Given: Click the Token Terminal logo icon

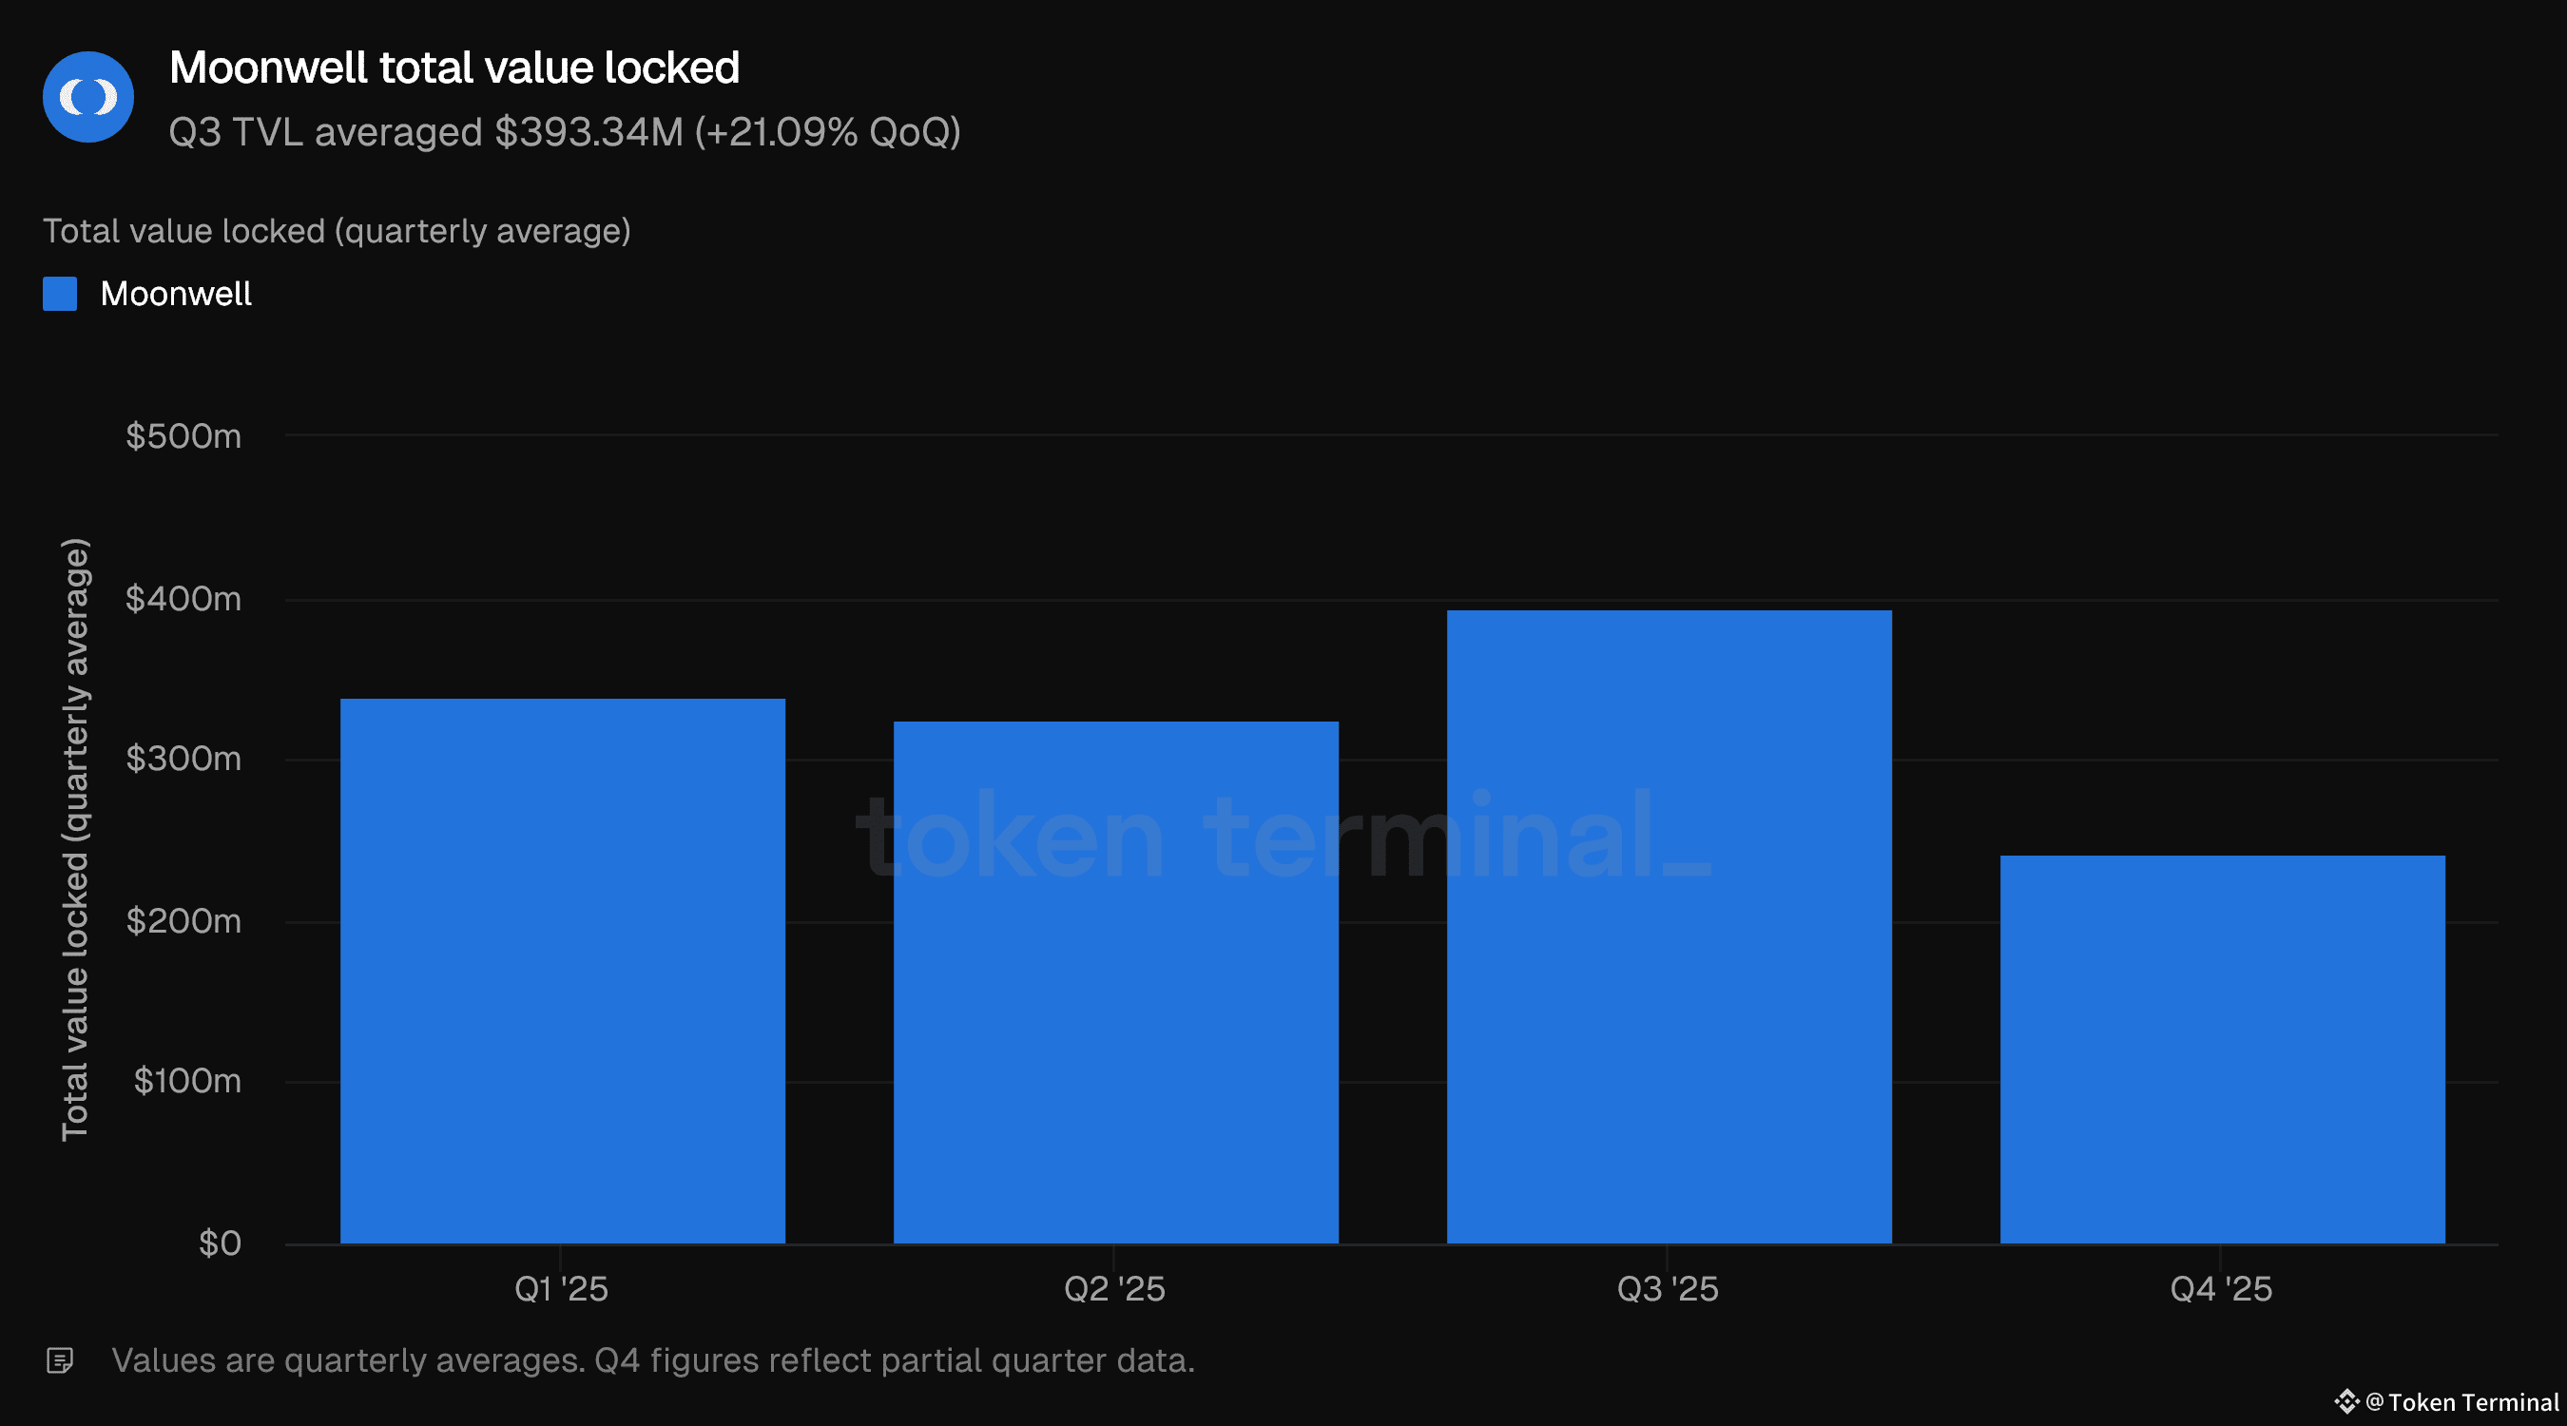Looking at the screenshot, I should 2346,1402.
